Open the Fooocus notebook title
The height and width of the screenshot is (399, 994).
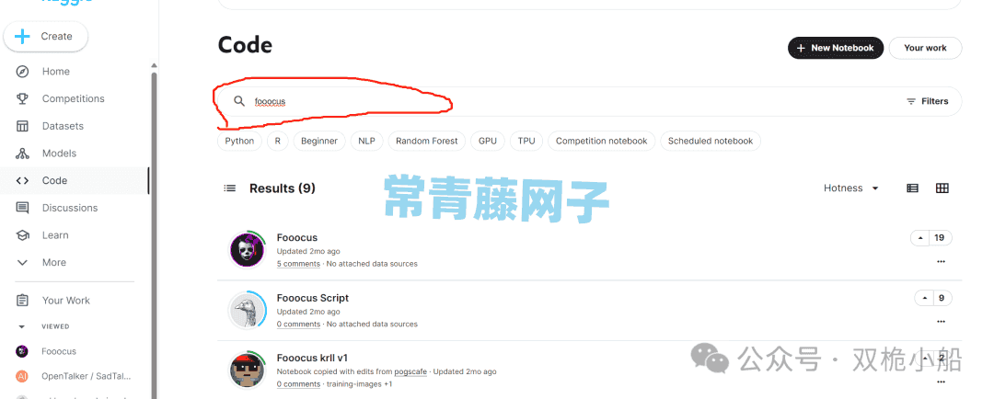click(x=297, y=238)
